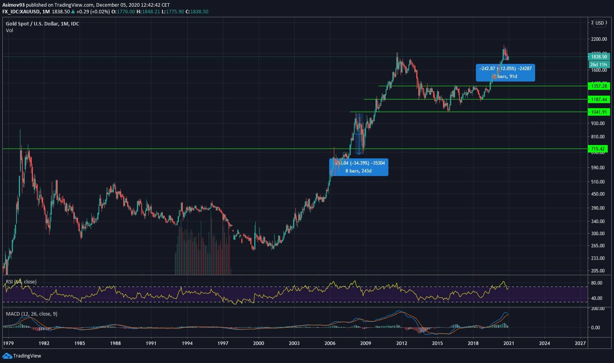Click the Gold Spot / U.S. Dollar chart title
614x363 pixels.
(x=42, y=24)
